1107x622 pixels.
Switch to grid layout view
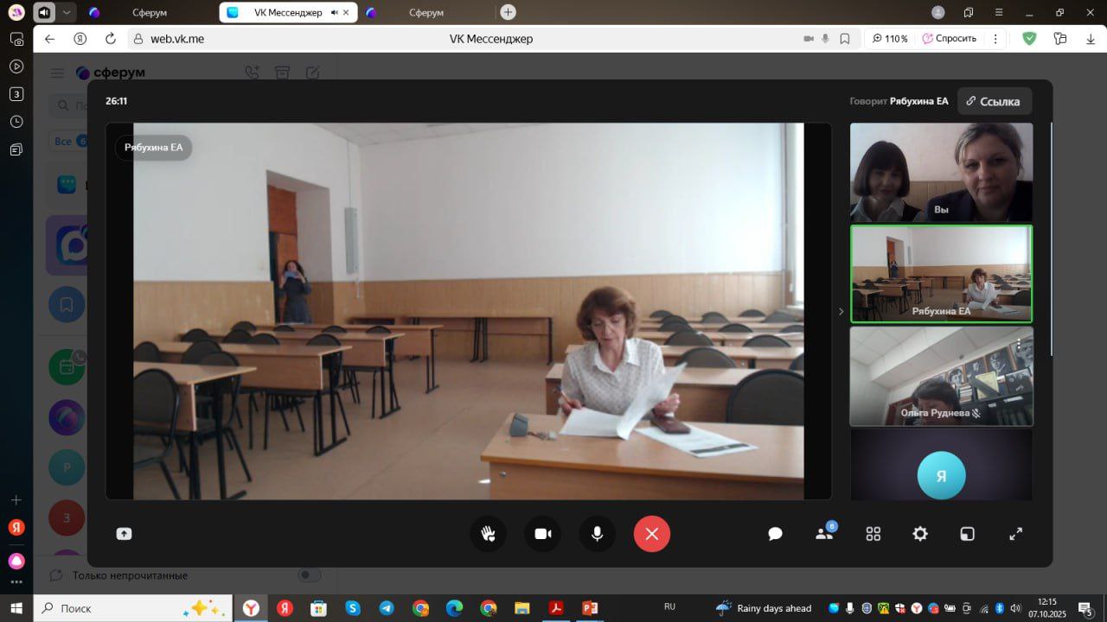pyautogui.click(x=873, y=534)
